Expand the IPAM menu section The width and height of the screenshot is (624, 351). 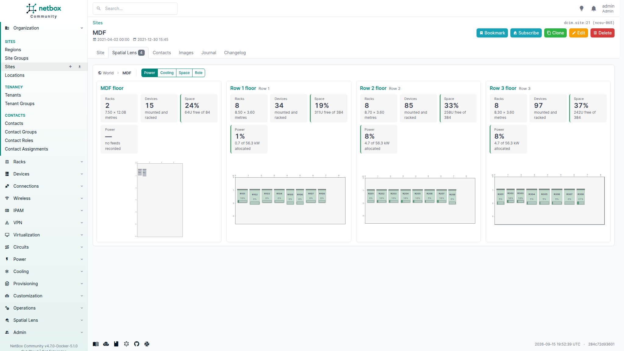point(44,211)
